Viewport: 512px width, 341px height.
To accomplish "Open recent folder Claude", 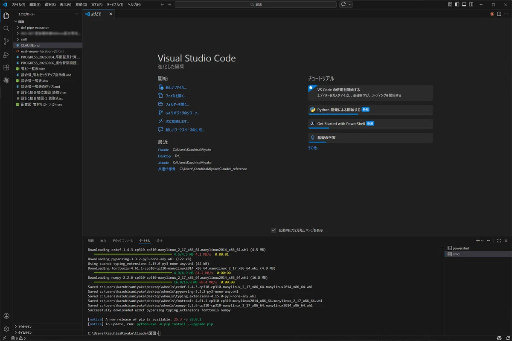I will [x=163, y=150].
